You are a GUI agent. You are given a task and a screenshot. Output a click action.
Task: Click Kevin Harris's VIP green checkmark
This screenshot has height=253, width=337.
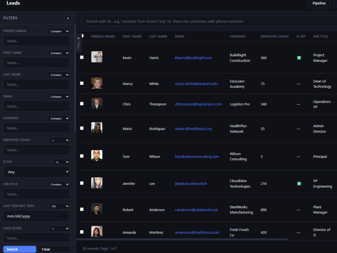pos(299,58)
